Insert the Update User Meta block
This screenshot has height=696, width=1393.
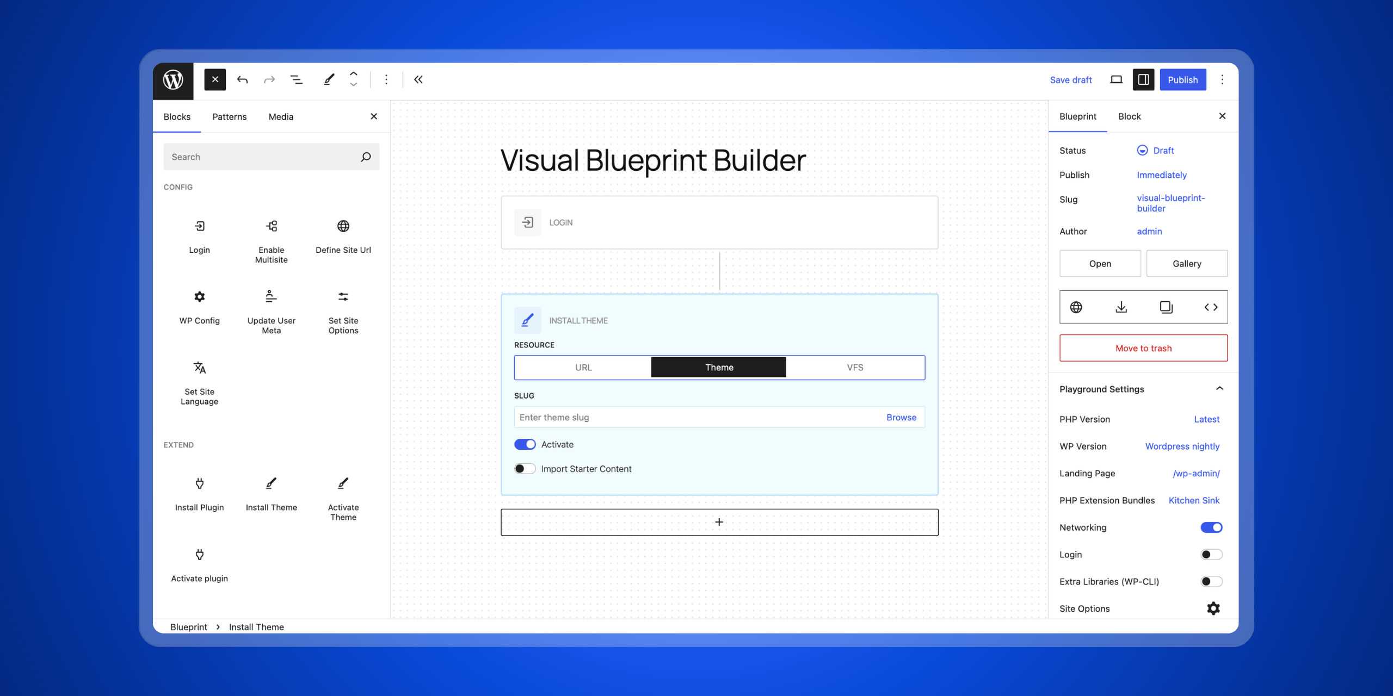(x=271, y=313)
